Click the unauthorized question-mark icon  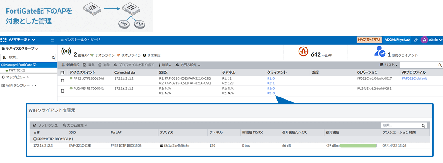click(x=144, y=55)
